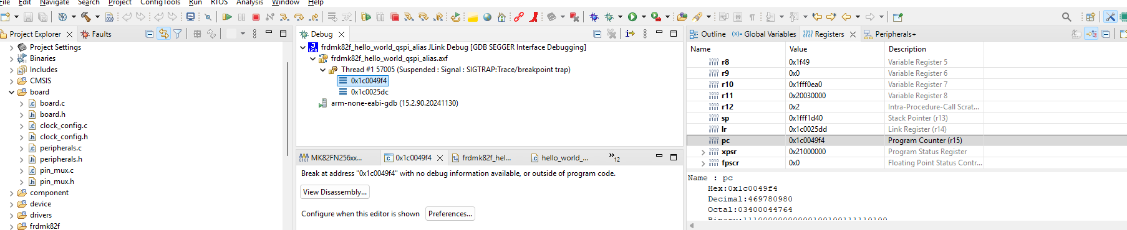
Task: Toggle the highlighted Registers view toolbar button
Action: [x=1091, y=34]
